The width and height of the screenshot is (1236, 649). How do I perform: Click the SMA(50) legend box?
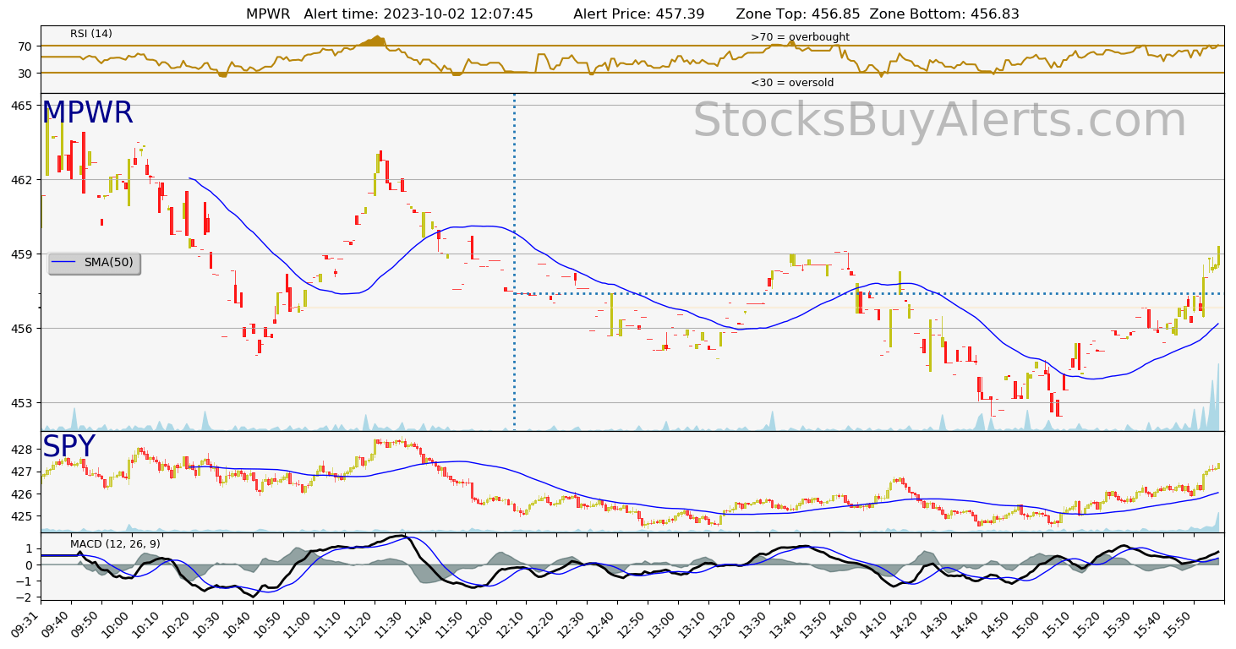94,263
